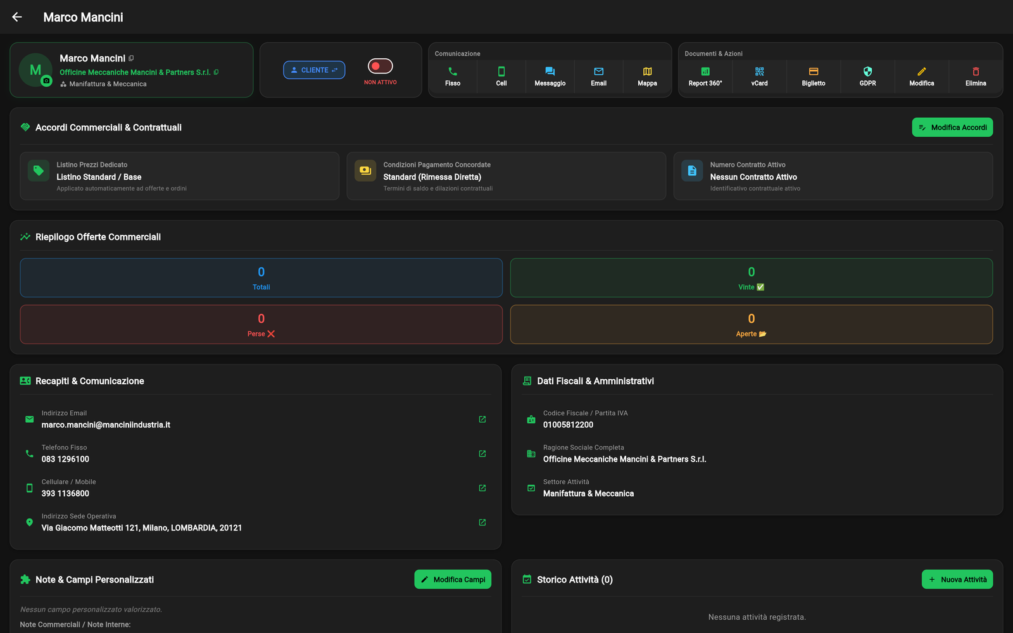
Task: Call the mobile via Cell
Action: (501, 77)
